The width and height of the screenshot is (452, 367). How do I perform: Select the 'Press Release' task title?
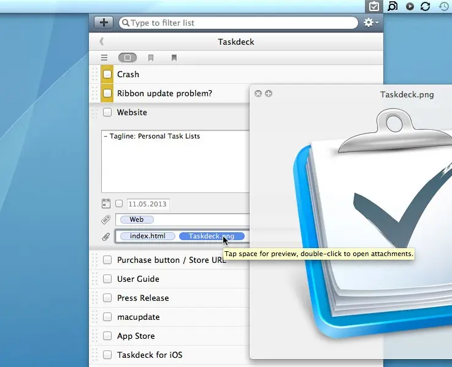tap(143, 298)
